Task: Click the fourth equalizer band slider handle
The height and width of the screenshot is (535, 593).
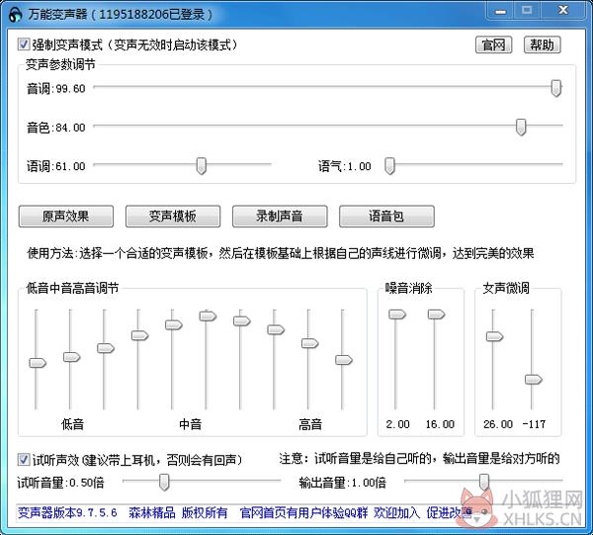Action: [x=140, y=335]
